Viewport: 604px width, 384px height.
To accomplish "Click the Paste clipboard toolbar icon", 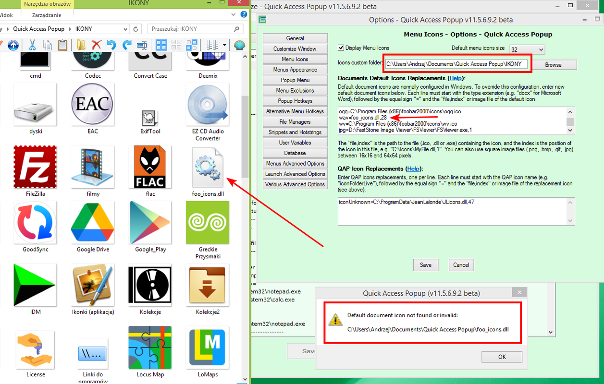I will click(62, 45).
